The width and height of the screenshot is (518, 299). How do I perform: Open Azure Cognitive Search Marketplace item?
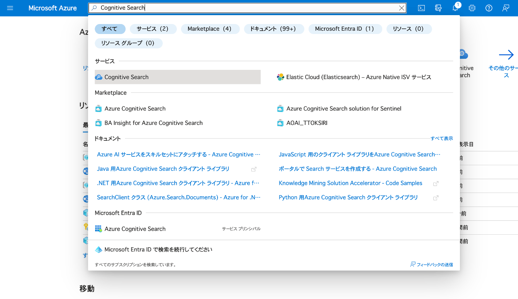[x=135, y=109]
